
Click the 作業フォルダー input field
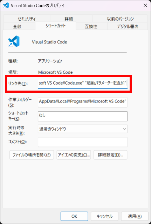83,102
